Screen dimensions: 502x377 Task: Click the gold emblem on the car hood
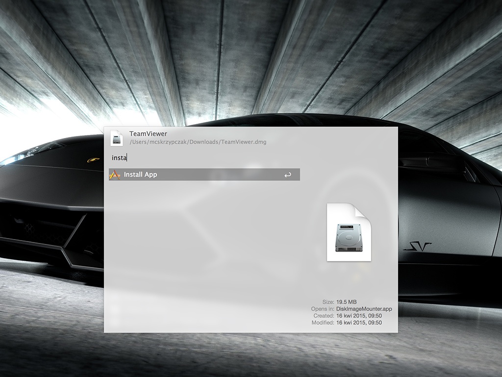pyautogui.click(x=92, y=160)
